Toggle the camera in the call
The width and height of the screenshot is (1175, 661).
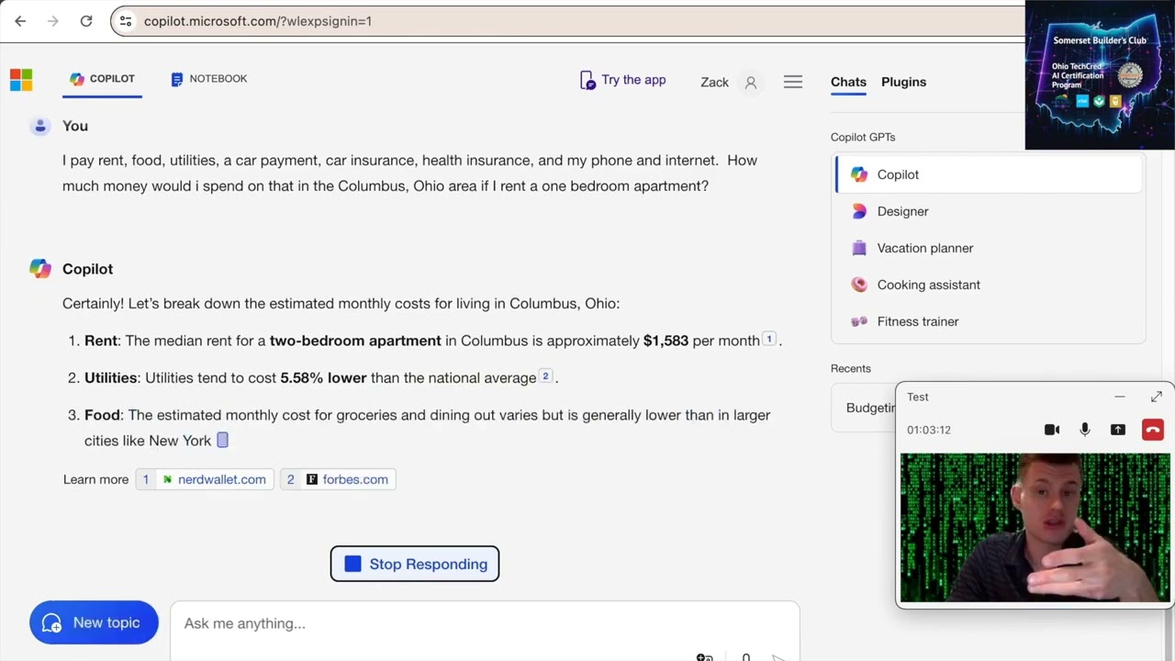(1052, 430)
